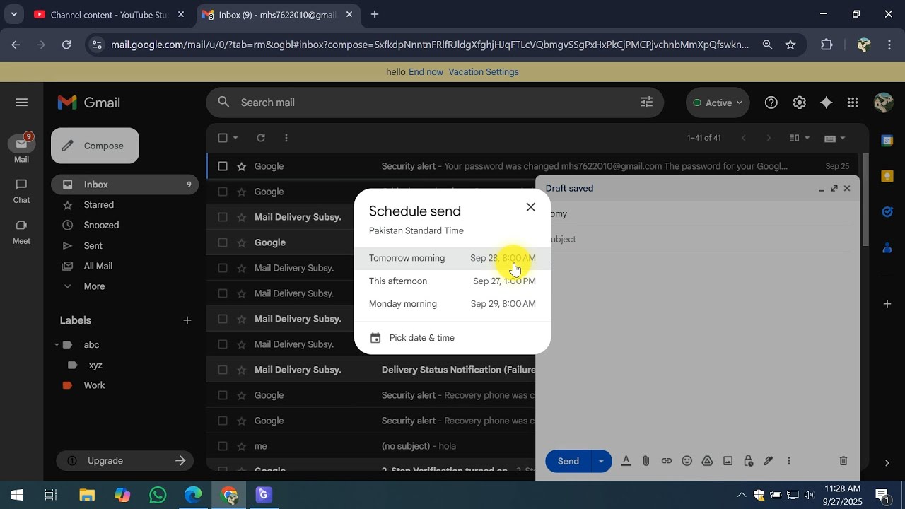
Task: Attach files paperclip icon
Action: pos(646,461)
